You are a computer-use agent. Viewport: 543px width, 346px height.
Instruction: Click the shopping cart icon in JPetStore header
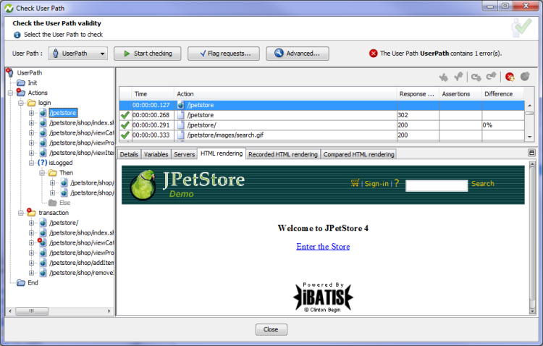(x=355, y=184)
